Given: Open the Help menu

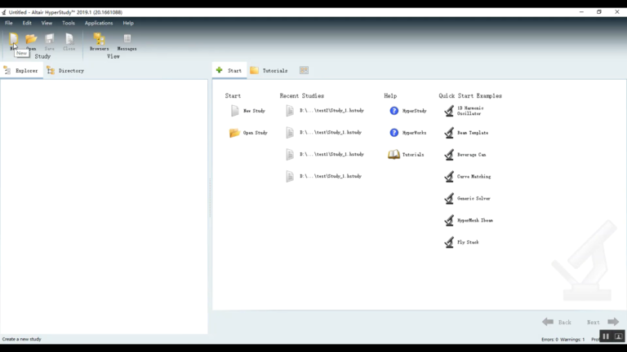Looking at the screenshot, I should pos(128,23).
